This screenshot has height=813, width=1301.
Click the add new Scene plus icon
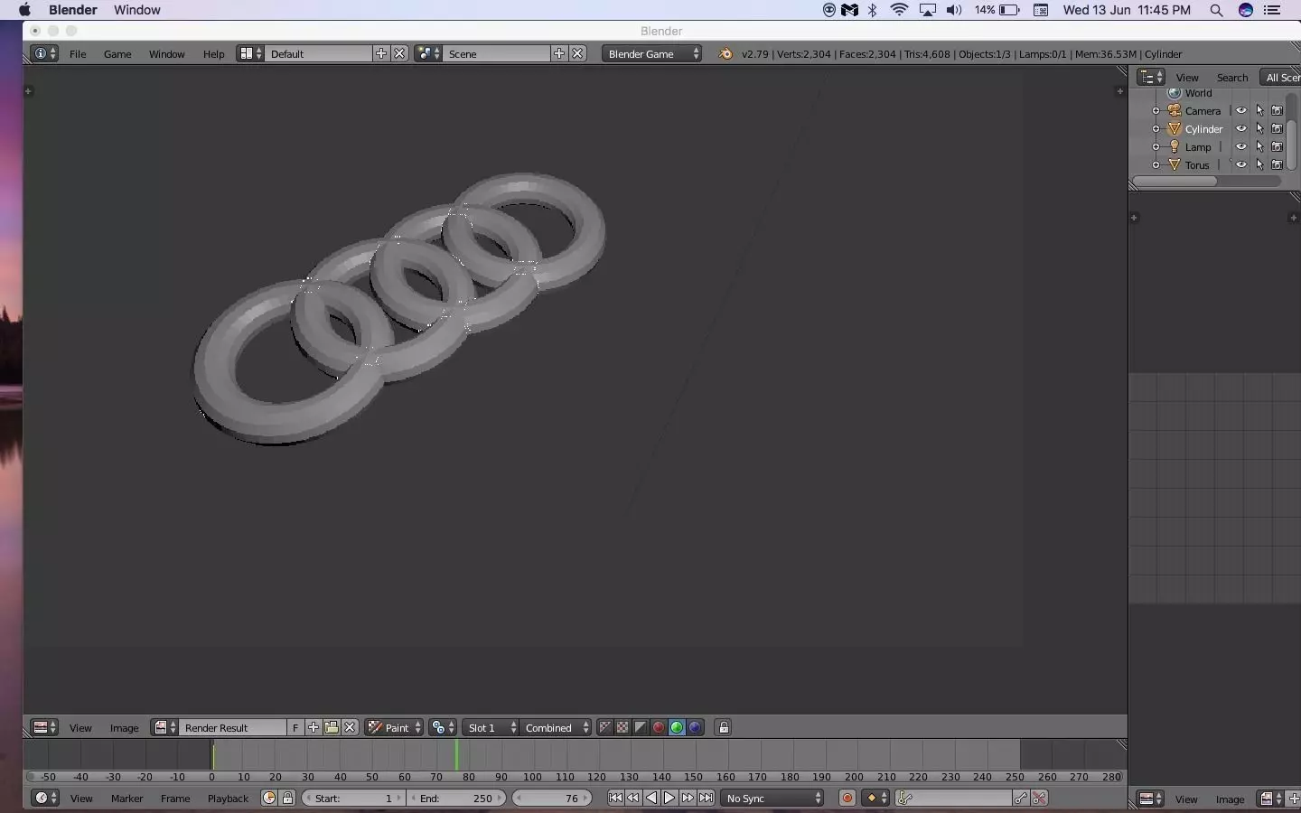pos(559,54)
